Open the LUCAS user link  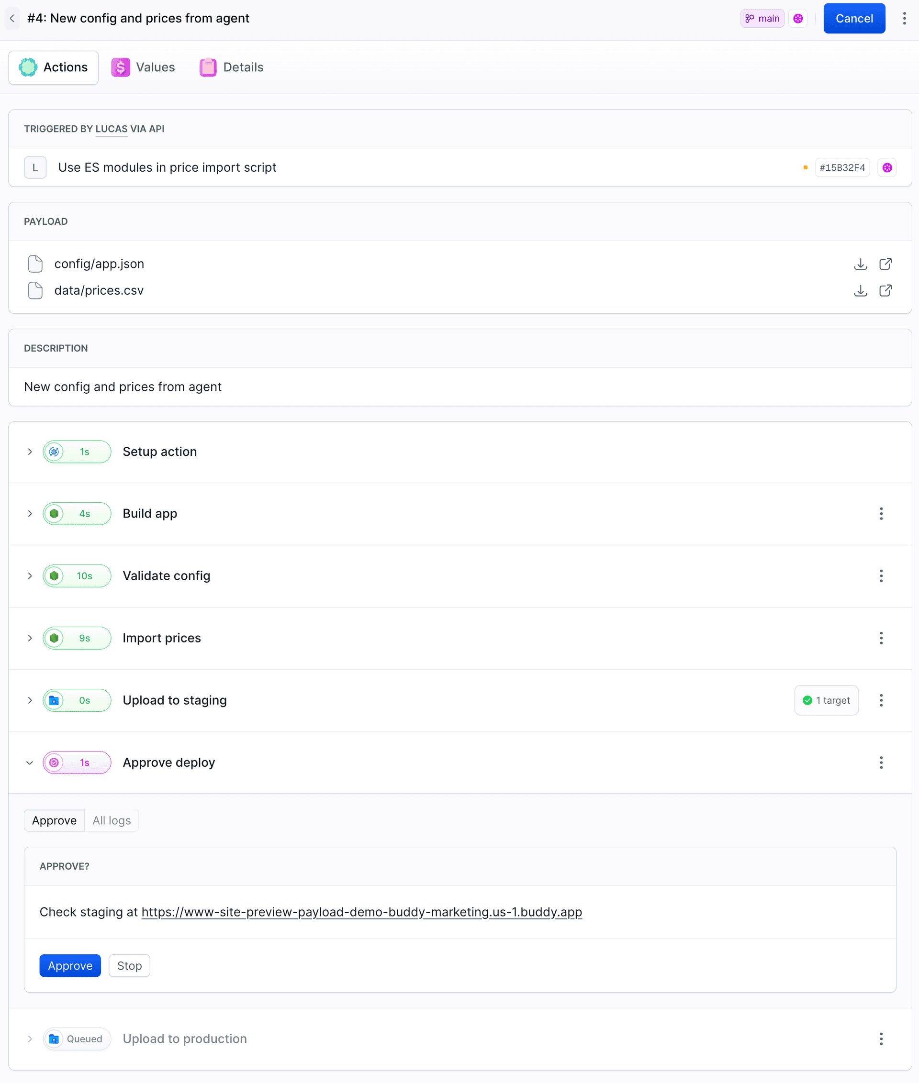tap(111, 129)
